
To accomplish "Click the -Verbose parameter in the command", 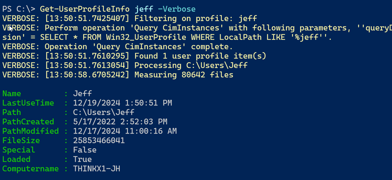I will pos(176,9).
